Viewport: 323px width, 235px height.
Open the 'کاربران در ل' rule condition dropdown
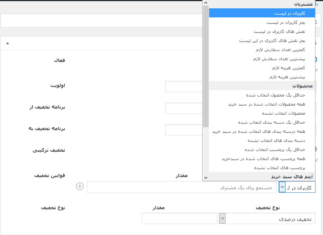pos(297,187)
